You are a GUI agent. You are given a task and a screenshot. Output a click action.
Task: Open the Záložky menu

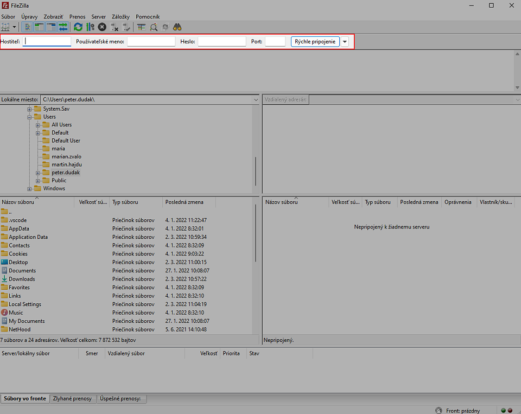point(120,17)
